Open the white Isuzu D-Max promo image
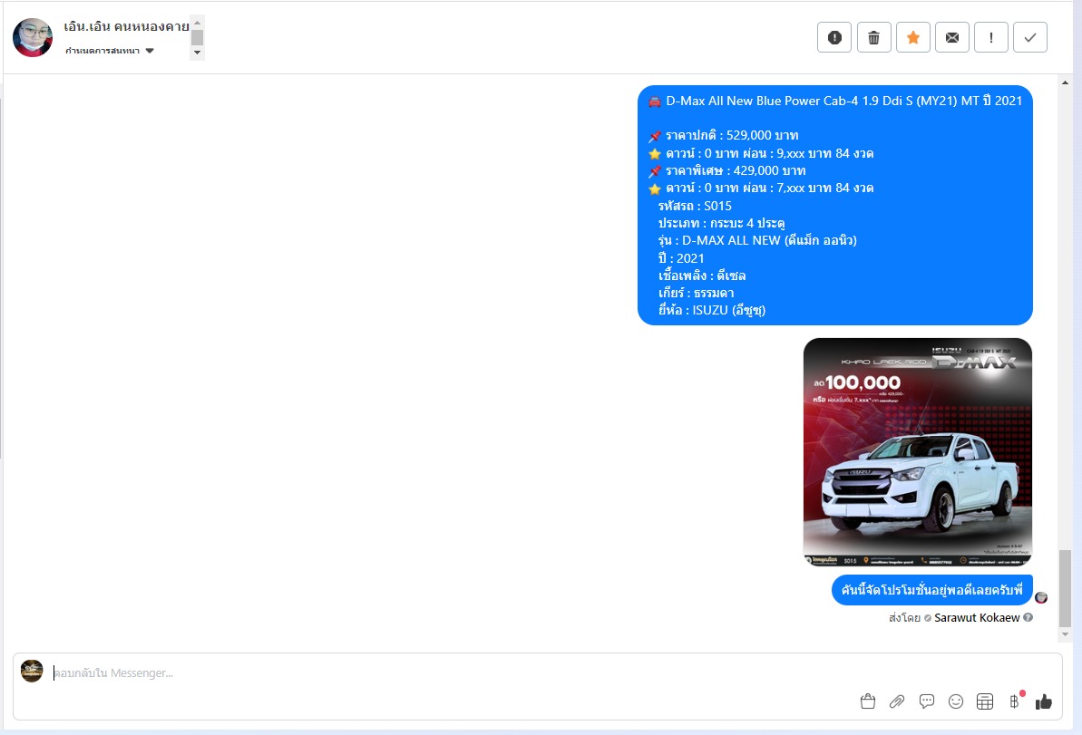1082x735 pixels. pyautogui.click(x=917, y=451)
